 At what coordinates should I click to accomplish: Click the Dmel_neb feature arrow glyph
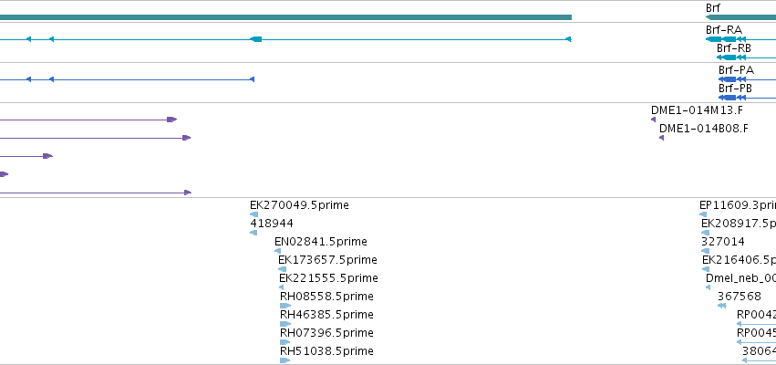point(709,287)
